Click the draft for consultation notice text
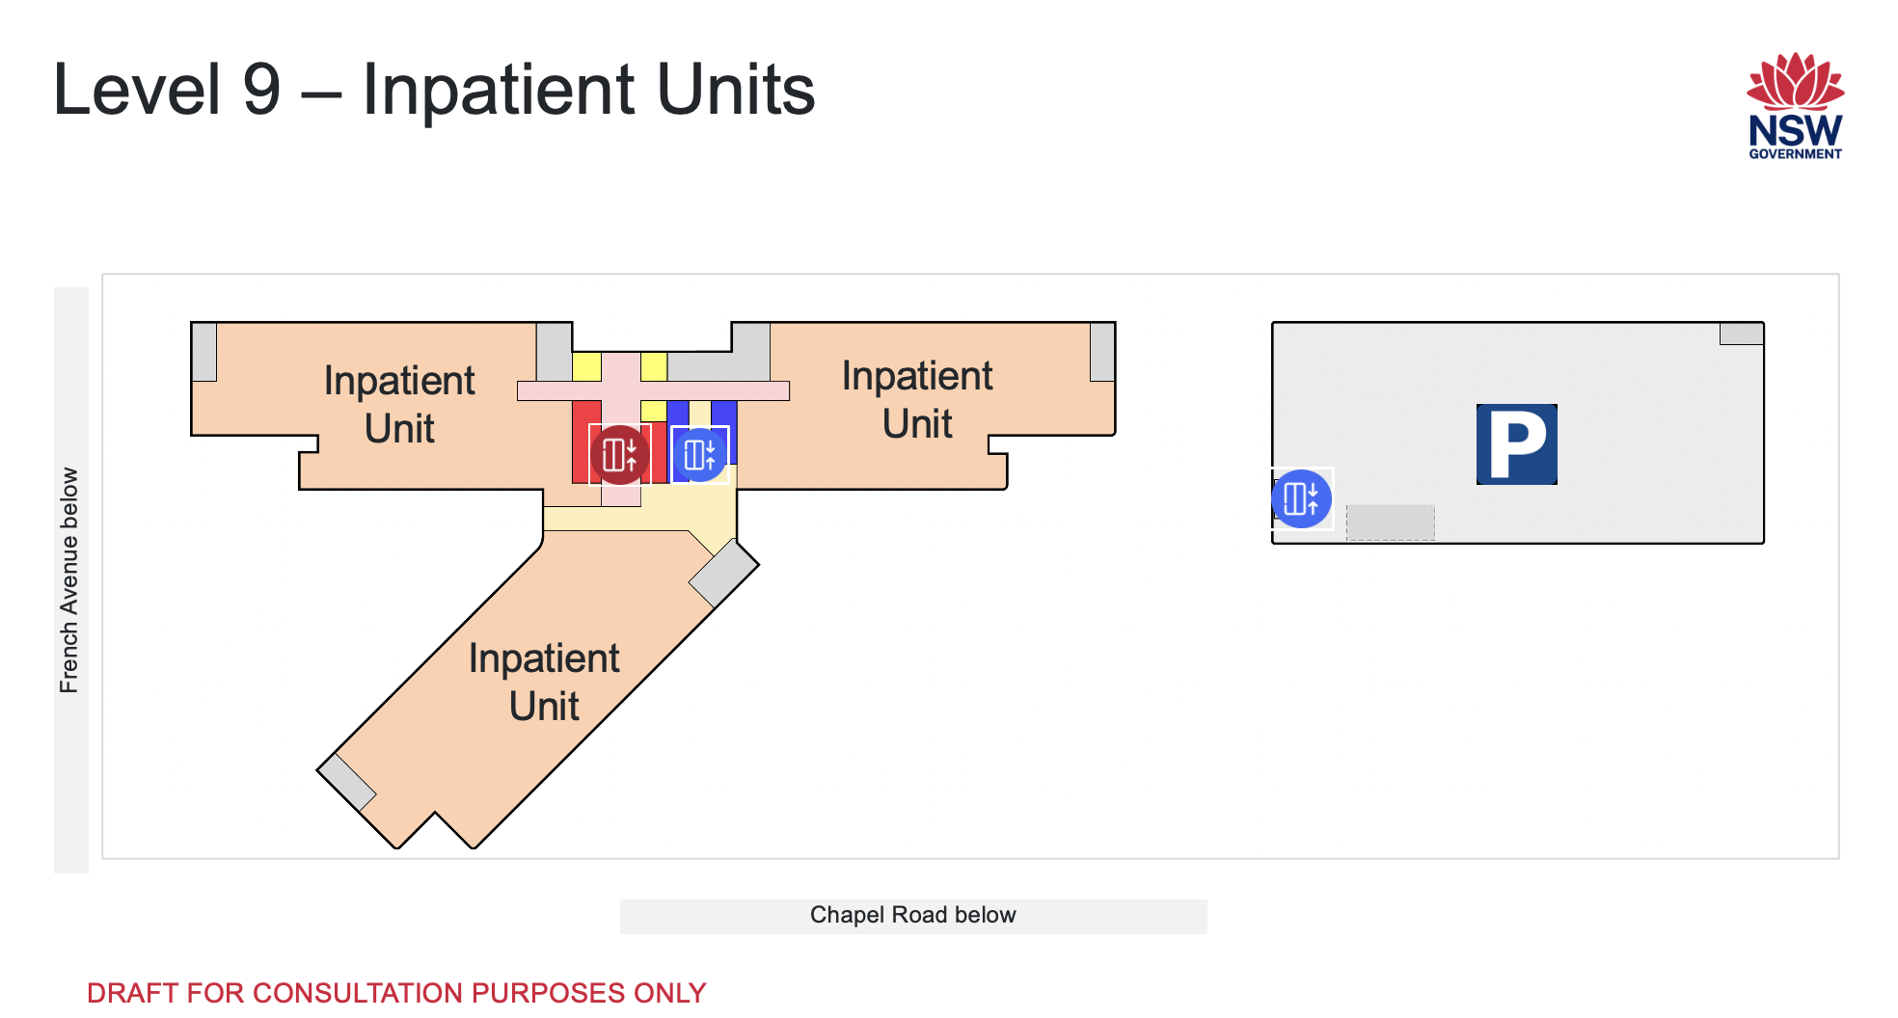1898x1018 pixels. point(396,992)
